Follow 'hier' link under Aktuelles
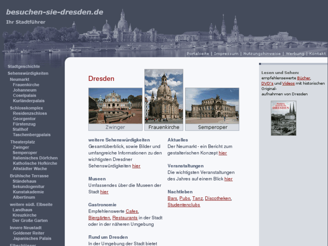Viewport: 328px width, 246px height. (222, 153)
